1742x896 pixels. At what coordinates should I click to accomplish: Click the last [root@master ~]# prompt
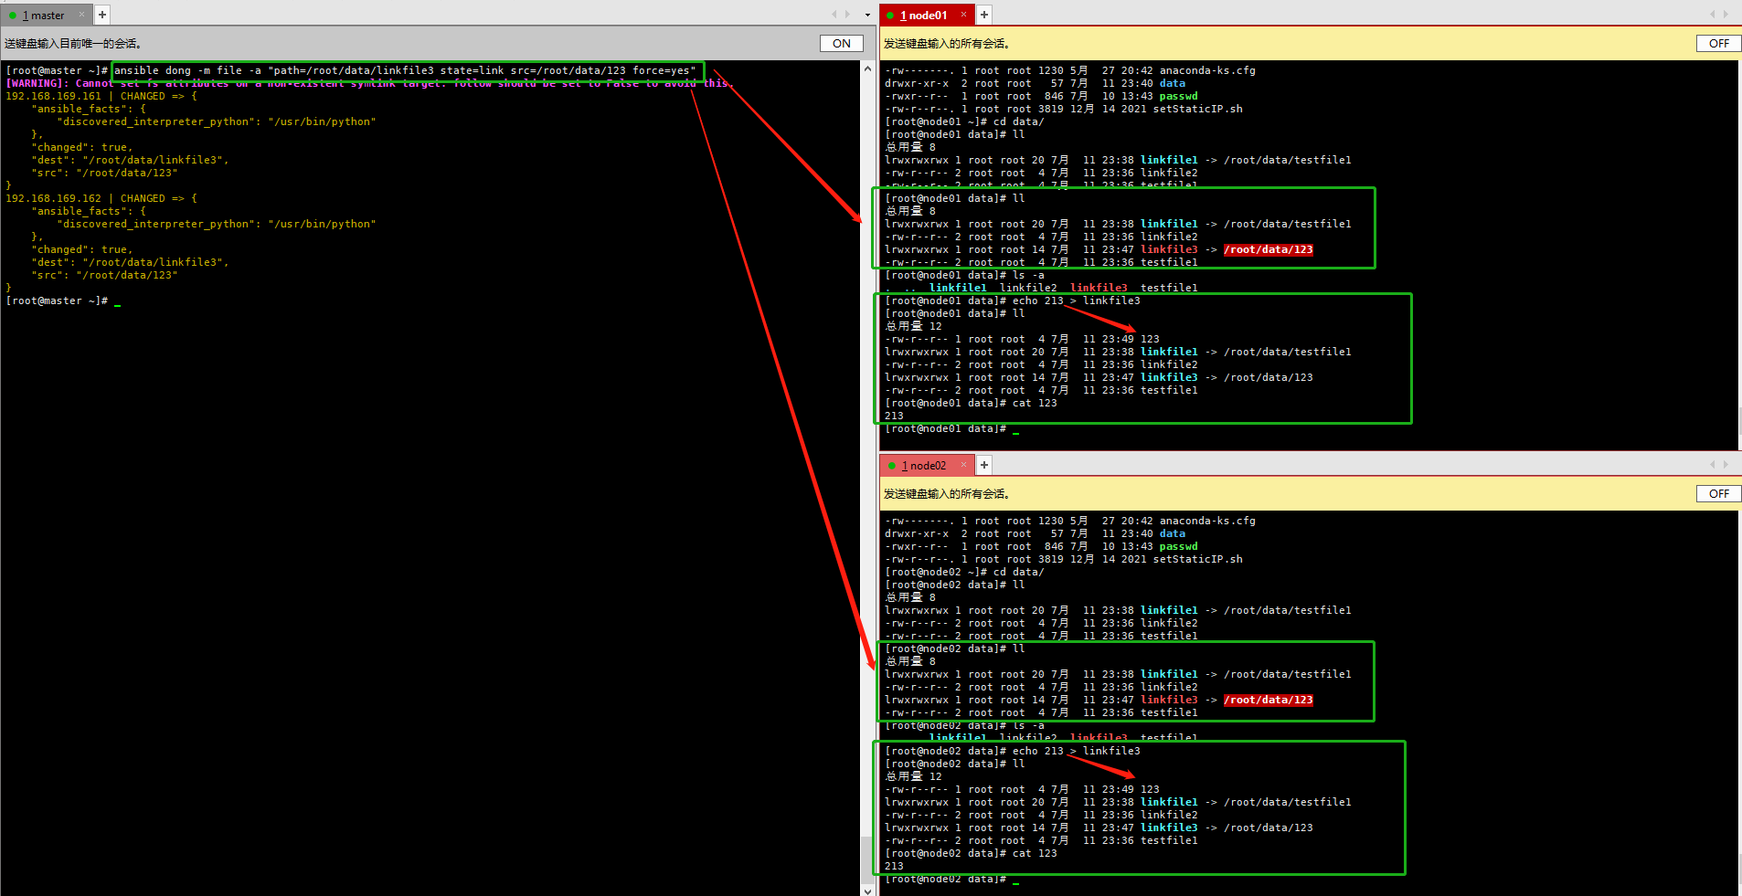(x=57, y=300)
